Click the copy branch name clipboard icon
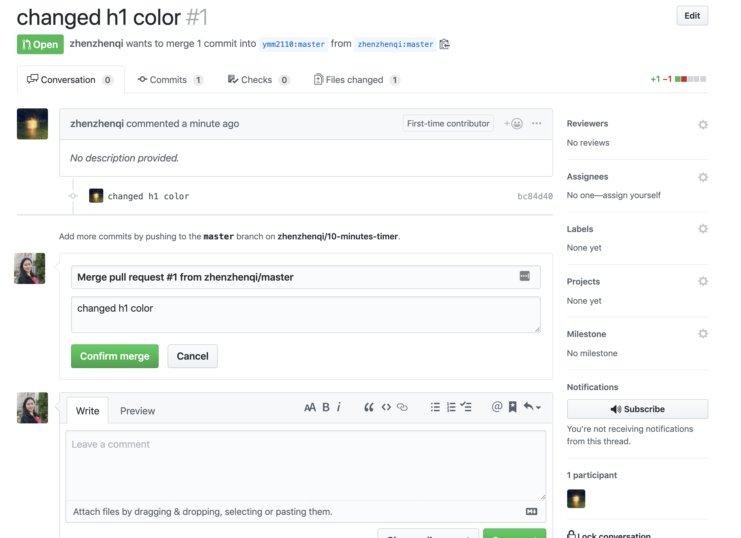This screenshot has height=538, width=741. pyautogui.click(x=444, y=44)
